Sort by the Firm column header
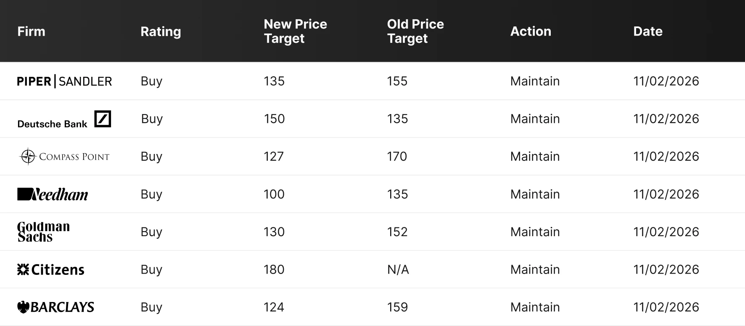Image resolution: width=745 pixels, height=326 pixels. pyautogui.click(x=31, y=31)
